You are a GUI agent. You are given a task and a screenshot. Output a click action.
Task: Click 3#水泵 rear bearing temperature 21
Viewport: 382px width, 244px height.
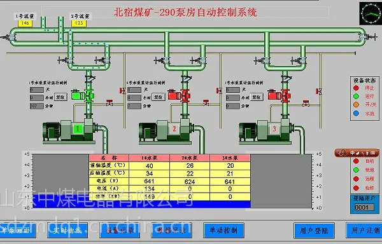pos(230,173)
